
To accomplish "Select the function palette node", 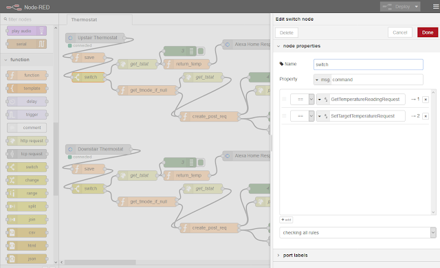I will tap(27, 75).
